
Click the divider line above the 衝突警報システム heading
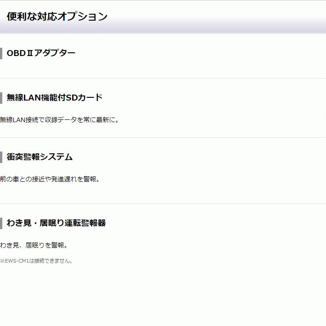(x=163, y=137)
